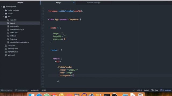Click the src folder icon
Image resolution: width=172 pixels, height=96 pixels.
click(6, 17)
